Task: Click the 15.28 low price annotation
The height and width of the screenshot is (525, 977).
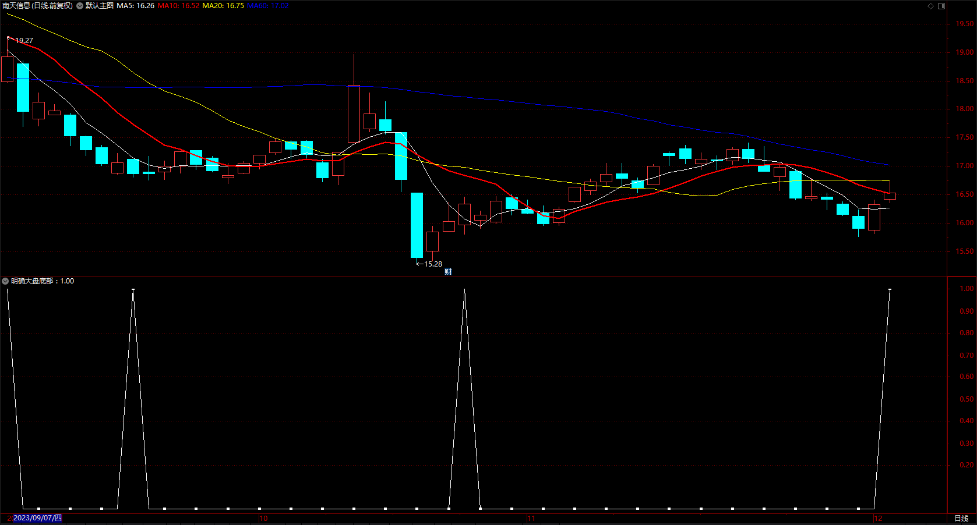Action: pyautogui.click(x=433, y=264)
